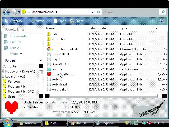Click the Date created value 6/5/2013

click(83, 112)
